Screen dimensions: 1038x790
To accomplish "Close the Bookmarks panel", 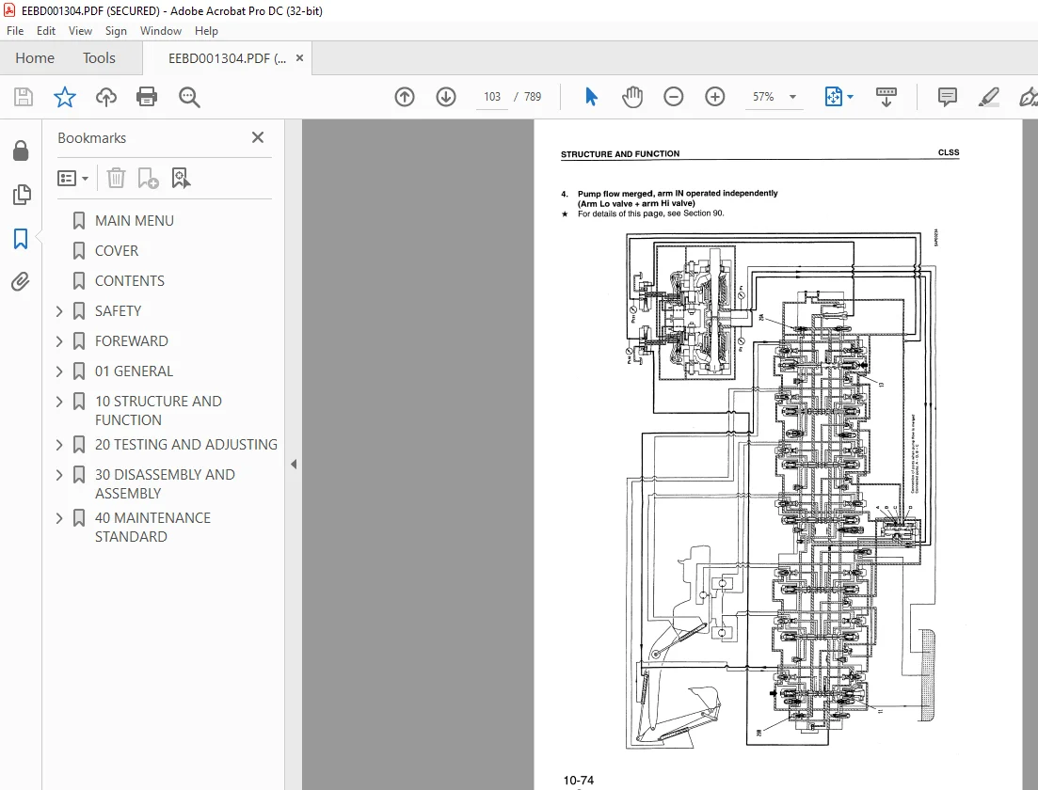I will [x=258, y=137].
